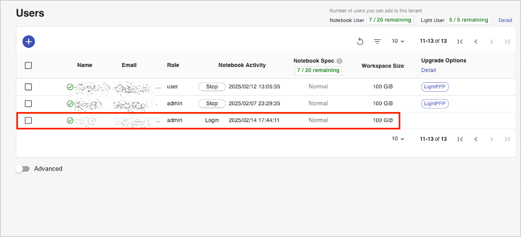
Task: Enable the Advanced toggle switch
Action: [x=23, y=169]
